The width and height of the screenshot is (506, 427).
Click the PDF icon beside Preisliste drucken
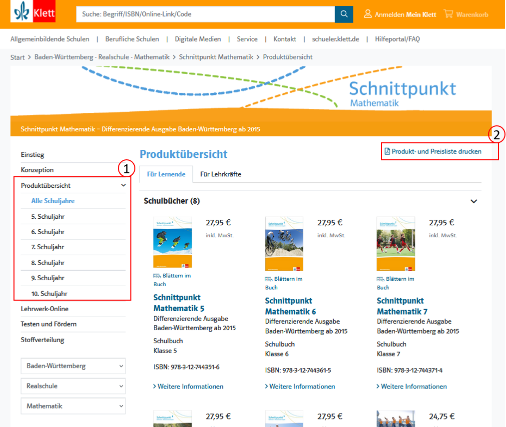387,151
